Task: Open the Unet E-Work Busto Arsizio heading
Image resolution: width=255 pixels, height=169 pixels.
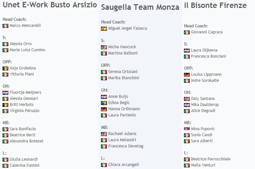Action: click(x=50, y=5)
